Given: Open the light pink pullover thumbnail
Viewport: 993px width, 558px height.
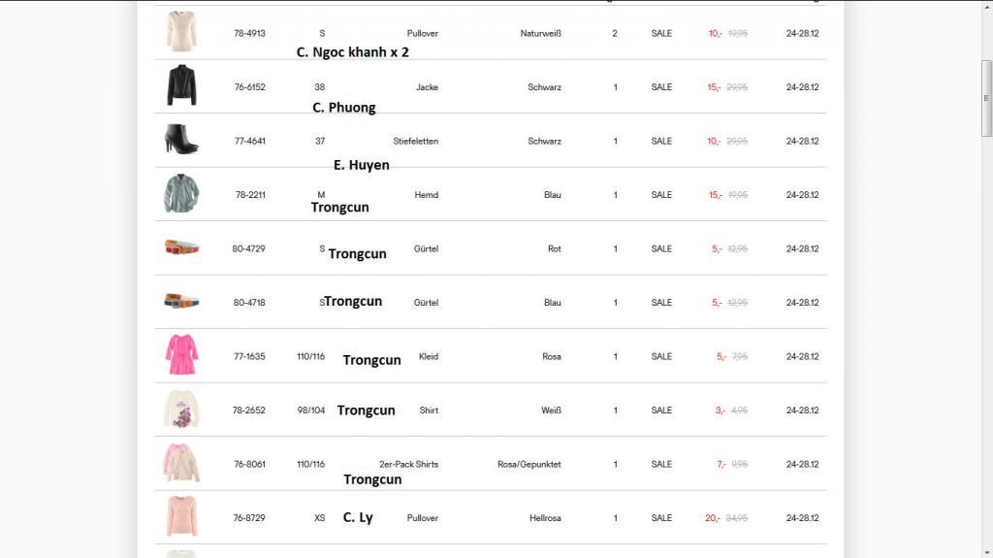Looking at the screenshot, I should pos(181,516).
